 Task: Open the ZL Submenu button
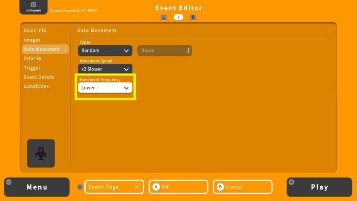tap(33, 7)
